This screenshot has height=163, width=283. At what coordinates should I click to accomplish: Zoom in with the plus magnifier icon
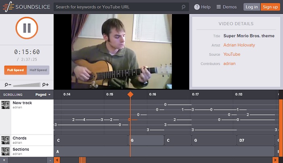pyautogui.click(x=45, y=85)
